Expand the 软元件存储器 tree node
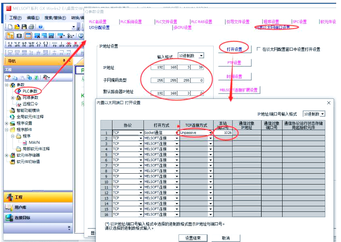341x242 pixels. point(6,155)
